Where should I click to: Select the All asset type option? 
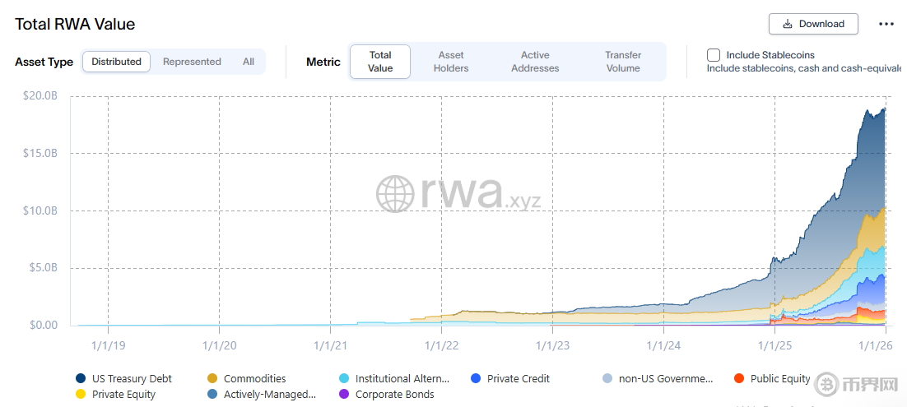(249, 62)
